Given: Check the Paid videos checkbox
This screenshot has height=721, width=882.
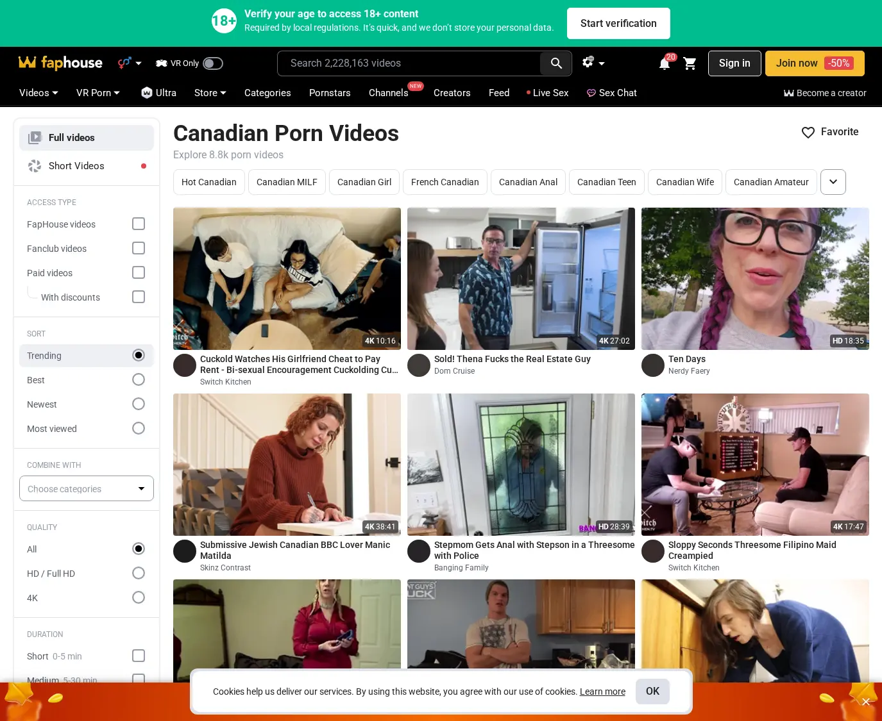Looking at the screenshot, I should tap(139, 272).
